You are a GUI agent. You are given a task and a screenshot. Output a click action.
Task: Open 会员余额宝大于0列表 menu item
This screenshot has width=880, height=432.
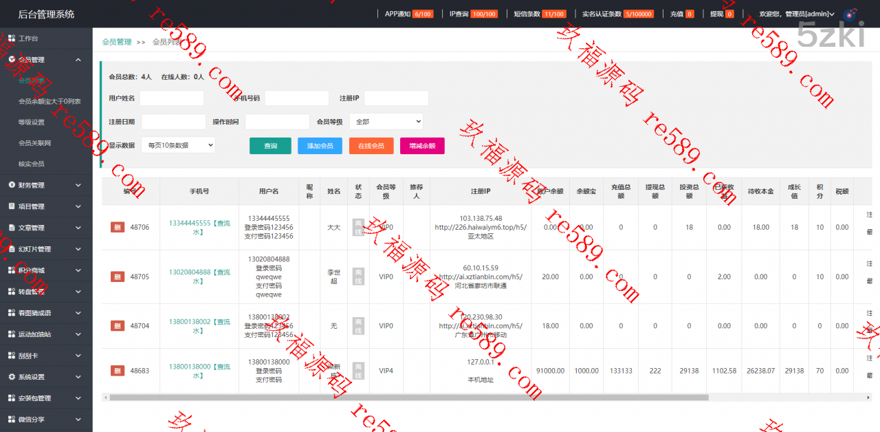point(49,101)
